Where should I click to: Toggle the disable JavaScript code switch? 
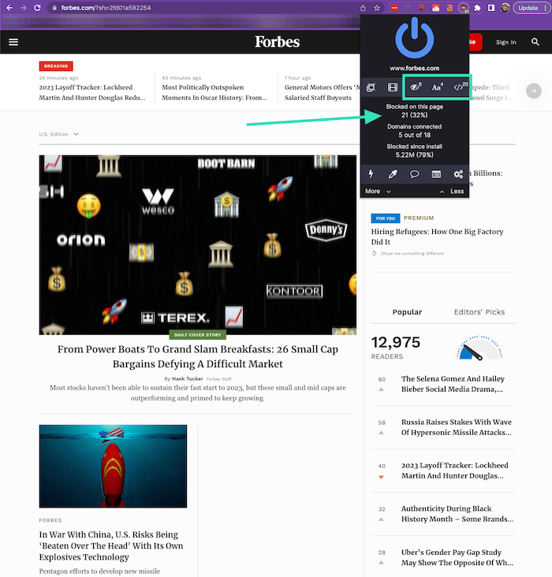[x=460, y=87]
